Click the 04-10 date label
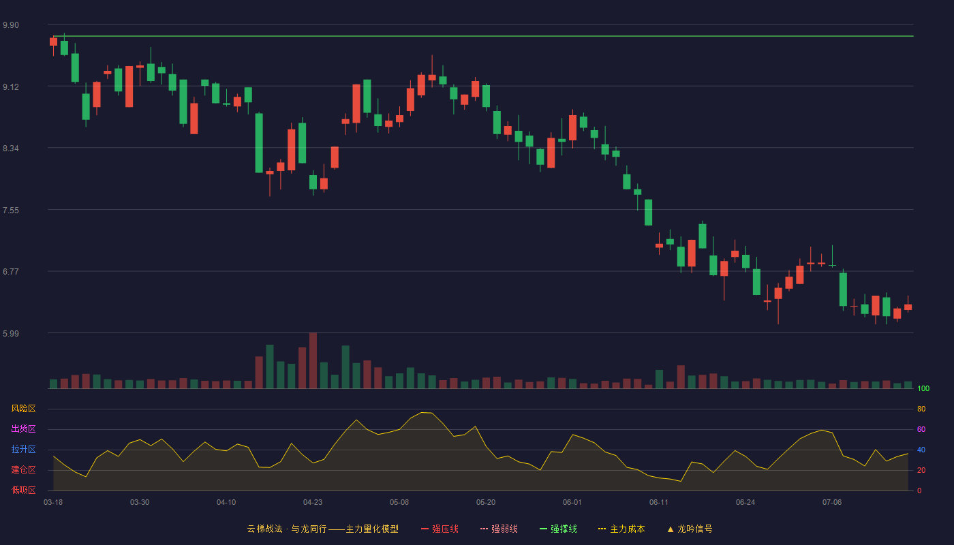This screenshot has height=545, width=954. point(226,502)
